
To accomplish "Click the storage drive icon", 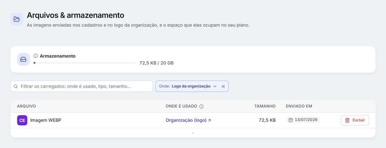I will click(23, 59).
